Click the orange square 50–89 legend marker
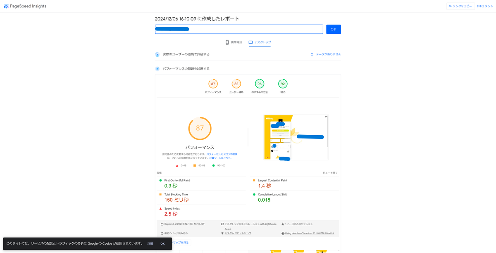This screenshot has height=253, width=496. point(195,165)
